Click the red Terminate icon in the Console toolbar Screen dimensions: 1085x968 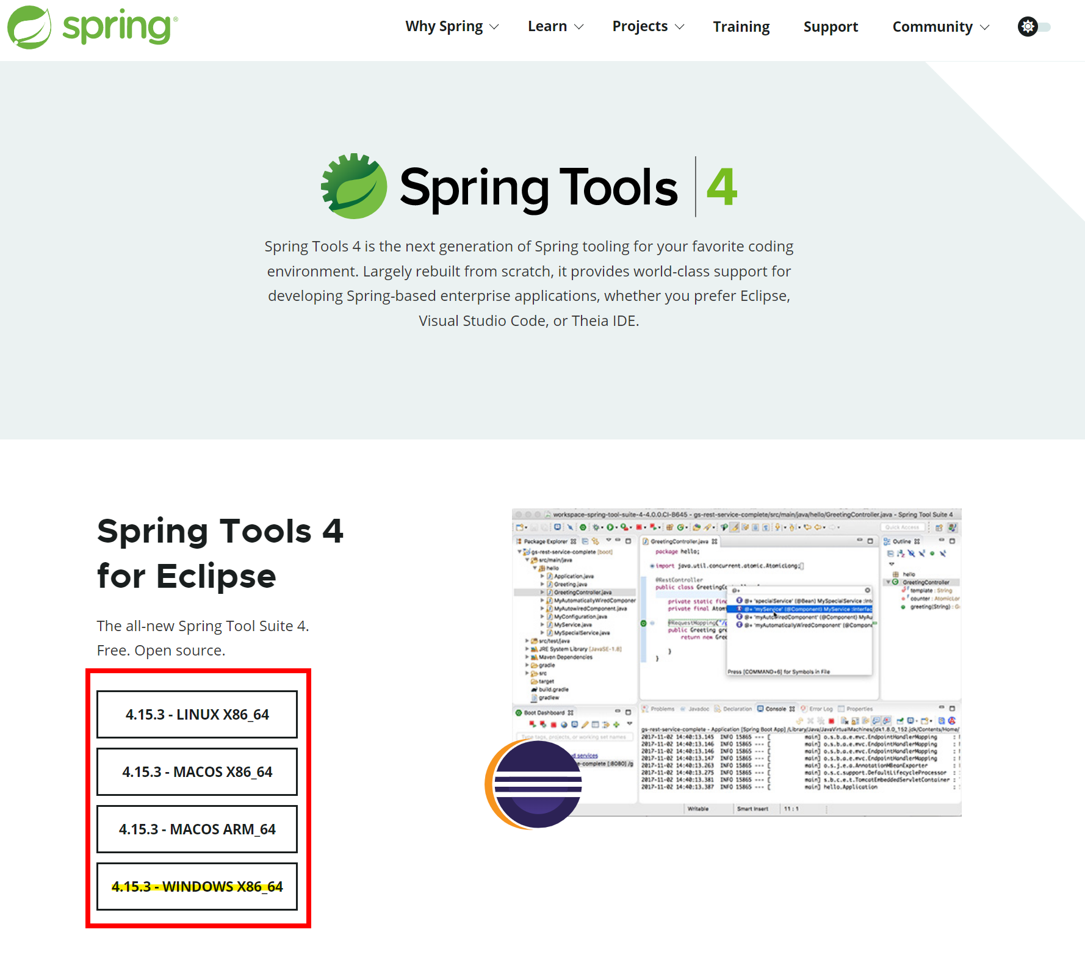(x=831, y=721)
